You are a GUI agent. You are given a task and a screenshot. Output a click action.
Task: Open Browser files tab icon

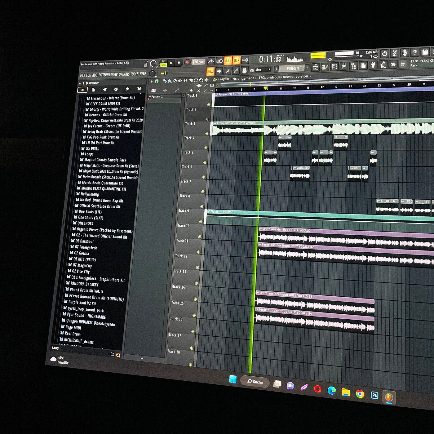pyautogui.click(x=93, y=90)
